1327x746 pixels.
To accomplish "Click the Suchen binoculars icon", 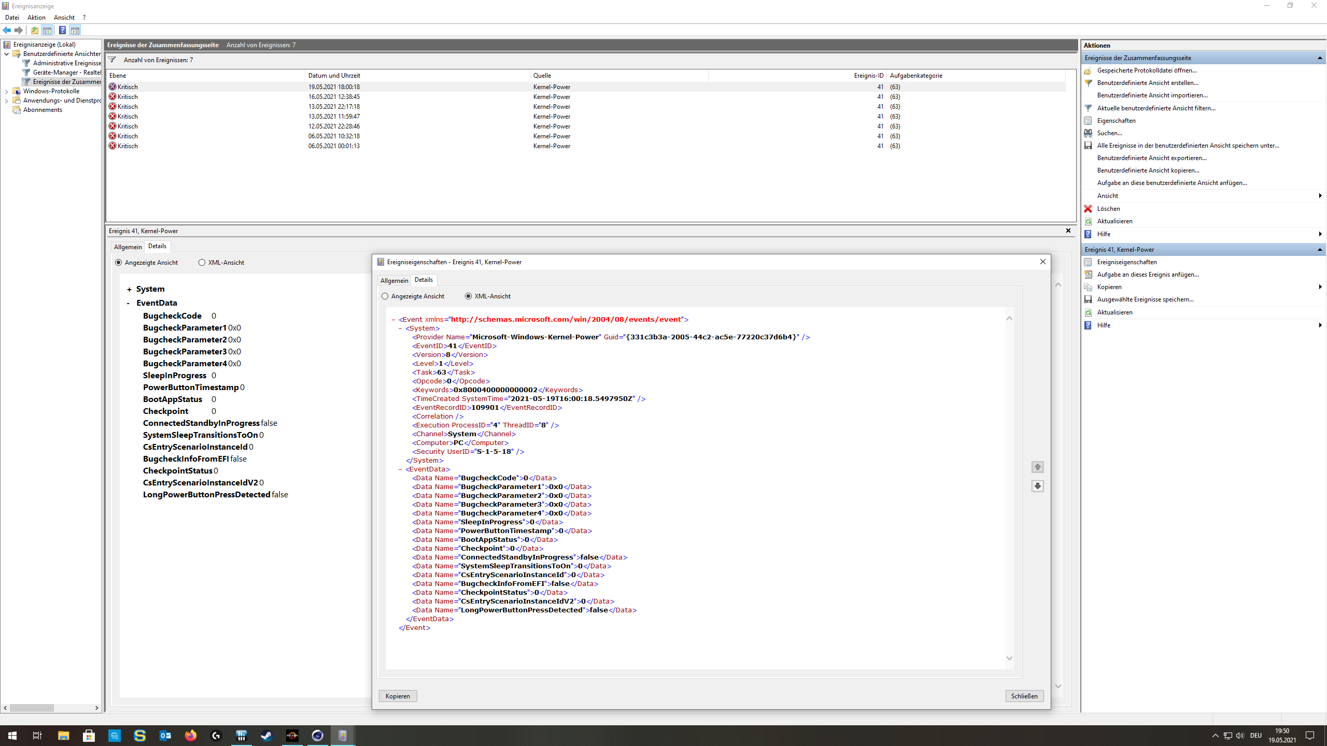I will (1088, 133).
